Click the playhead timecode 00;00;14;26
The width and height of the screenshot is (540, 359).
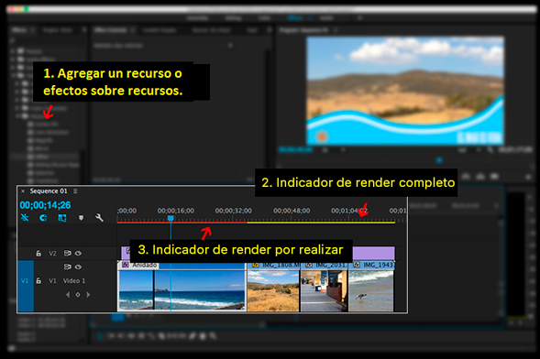pos(45,205)
